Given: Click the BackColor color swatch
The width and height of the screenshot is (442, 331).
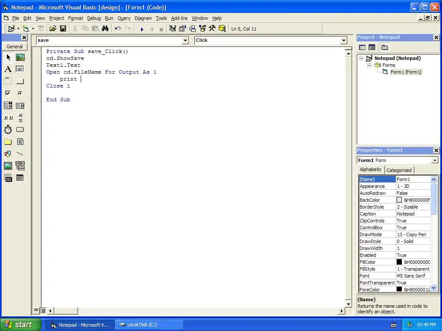Looking at the screenshot, I should click(x=399, y=200).
